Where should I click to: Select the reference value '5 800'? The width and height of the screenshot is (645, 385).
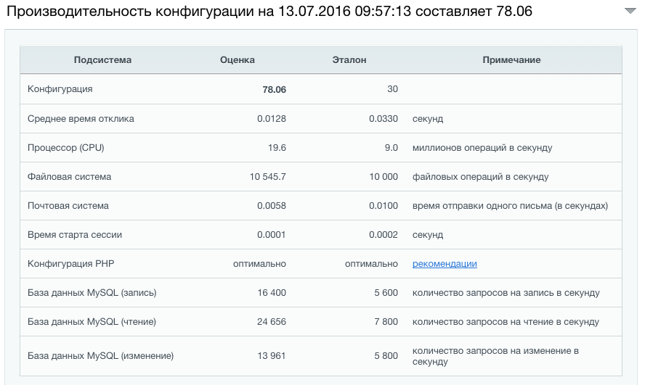tap(386, 356)
